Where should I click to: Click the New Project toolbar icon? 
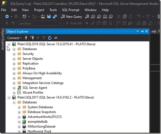(24, 16)
